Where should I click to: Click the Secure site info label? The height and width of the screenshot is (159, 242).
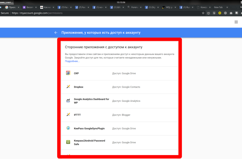(5, 13)
